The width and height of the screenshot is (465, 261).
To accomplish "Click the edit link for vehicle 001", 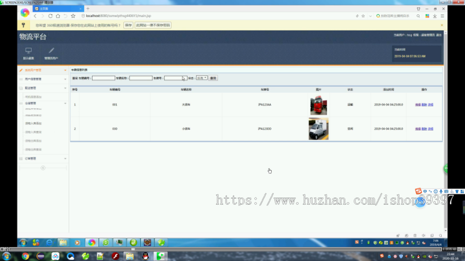I will pyautogui.click(x=417, y=105).
